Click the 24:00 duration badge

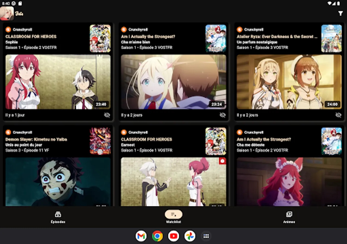pos(332,104)
